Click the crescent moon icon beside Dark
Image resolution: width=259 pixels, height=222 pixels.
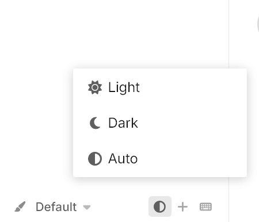tap(95, 123)
